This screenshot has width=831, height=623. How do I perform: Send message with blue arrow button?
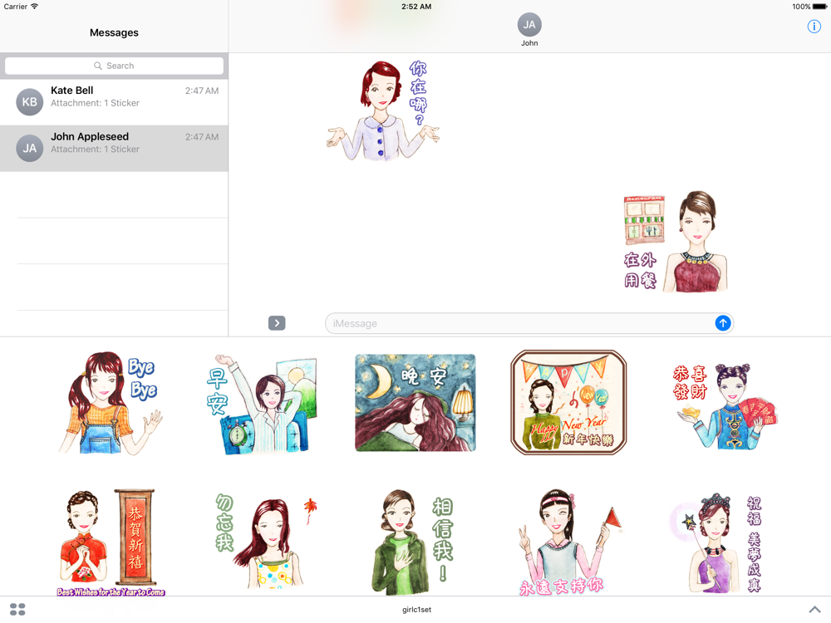722,323
